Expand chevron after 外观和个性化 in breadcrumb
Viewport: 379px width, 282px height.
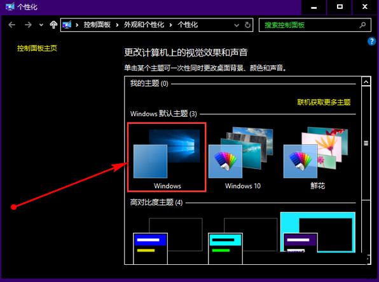(x=170, y=25)
